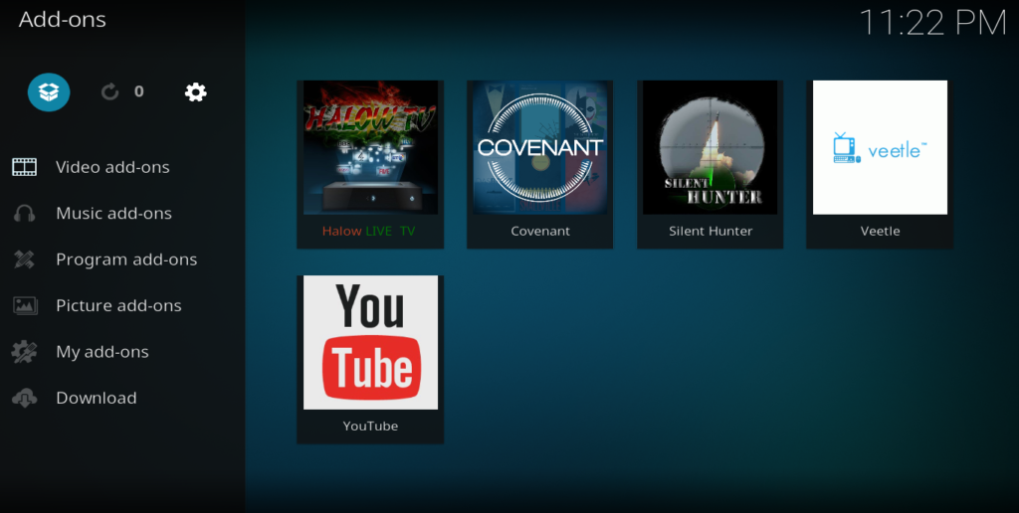This screenshot has width=1019, height=513.
Task: Open the YouTube add-on thumbnail
Action: (x=370, y=342)
